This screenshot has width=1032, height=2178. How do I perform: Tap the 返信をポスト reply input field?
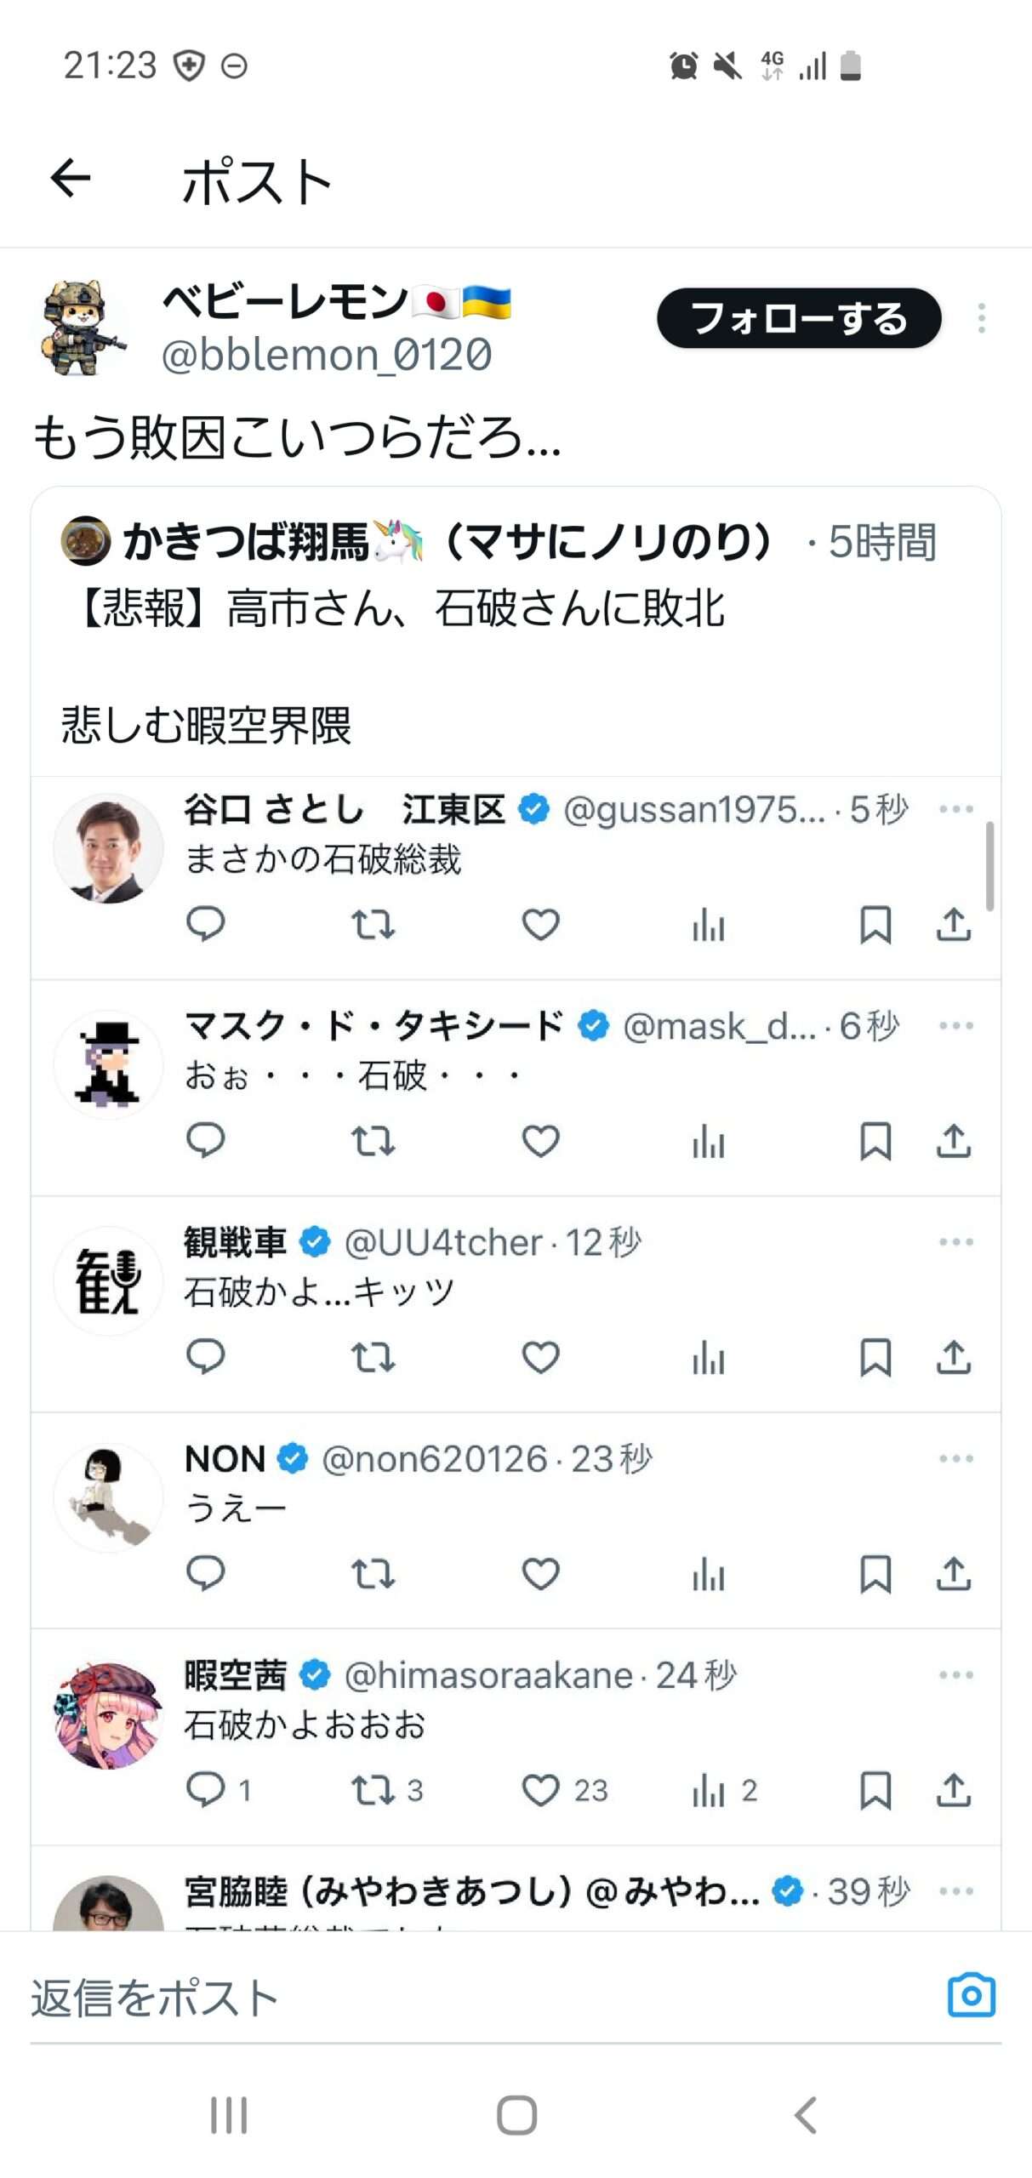pyautogui.click(x=425, y=1998)
